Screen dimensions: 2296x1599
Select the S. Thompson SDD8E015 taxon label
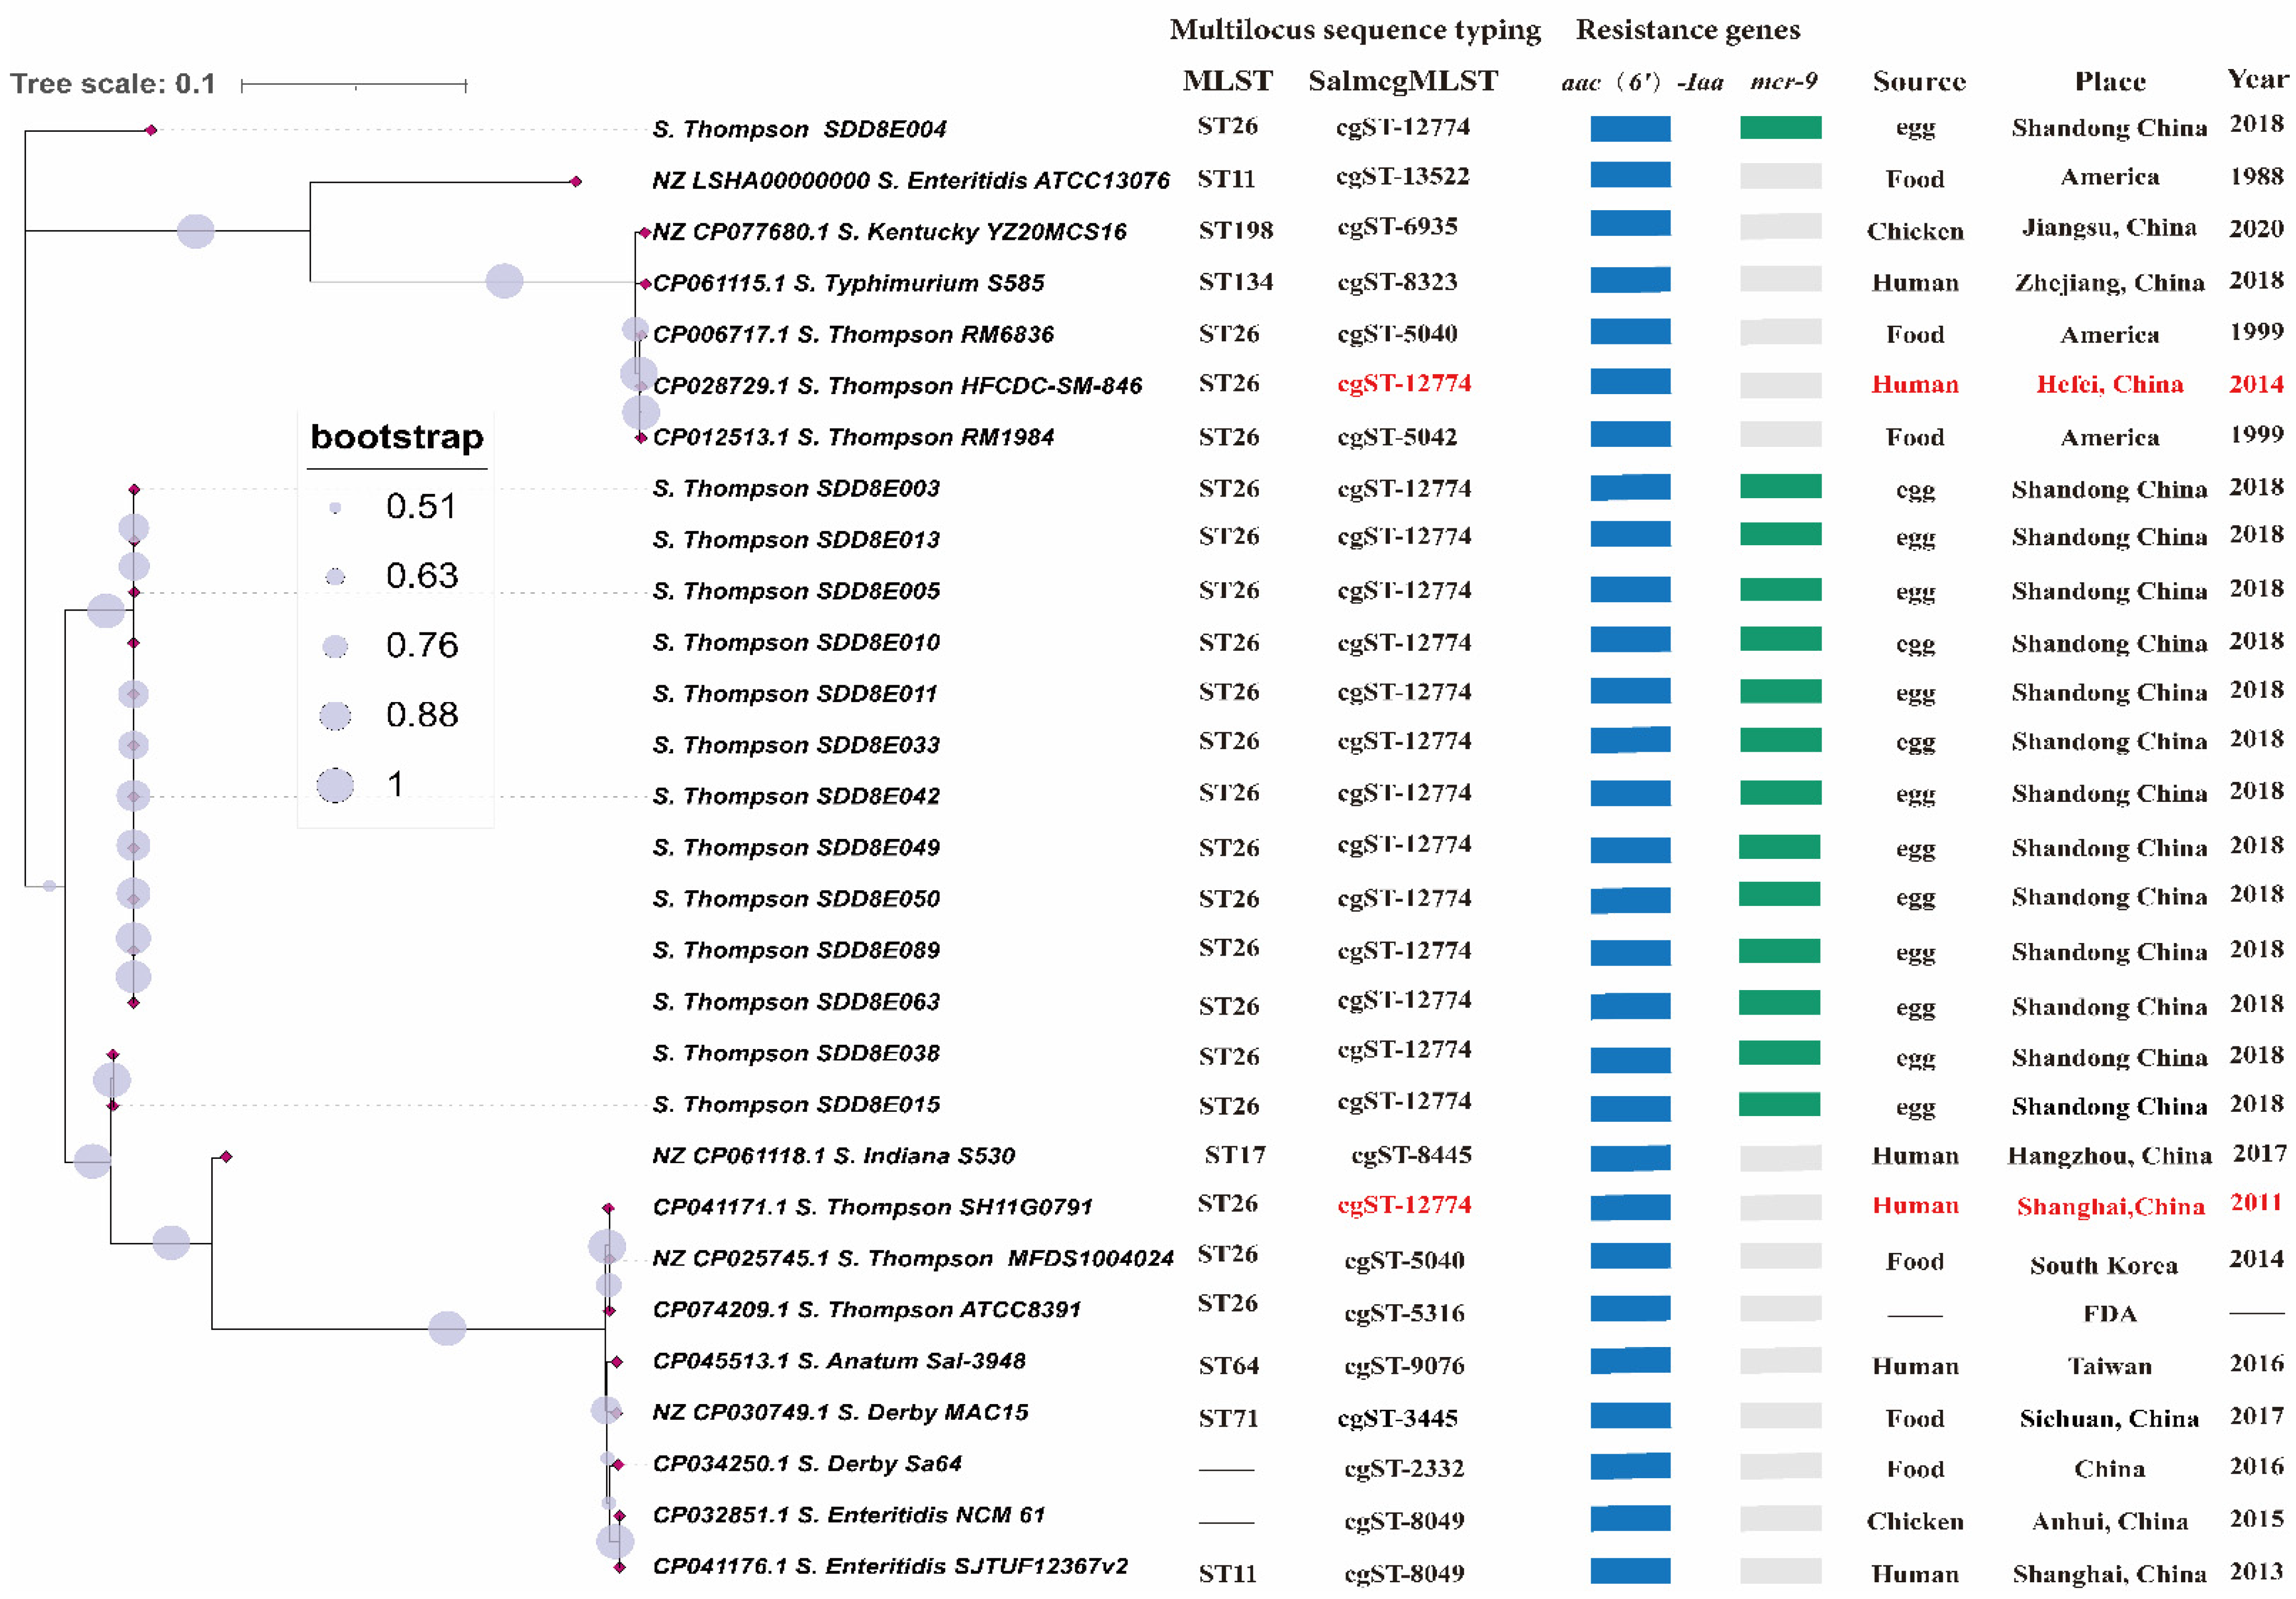pos(796,1105)
